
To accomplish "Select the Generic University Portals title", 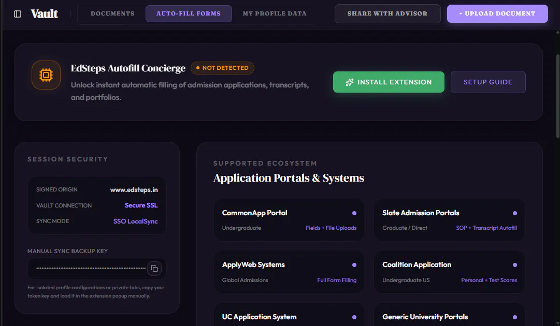I will [425, 317].
